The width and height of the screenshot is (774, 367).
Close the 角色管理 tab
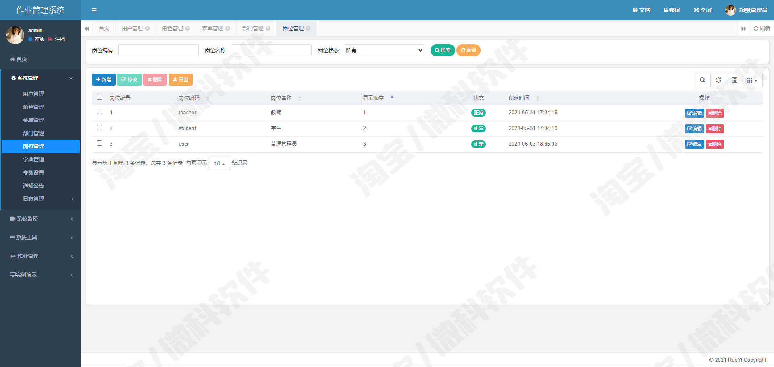click(187, 28)
